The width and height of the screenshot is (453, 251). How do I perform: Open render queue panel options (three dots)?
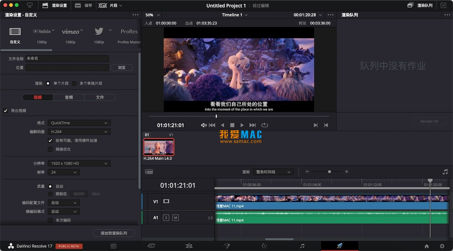tap(447, 15)
